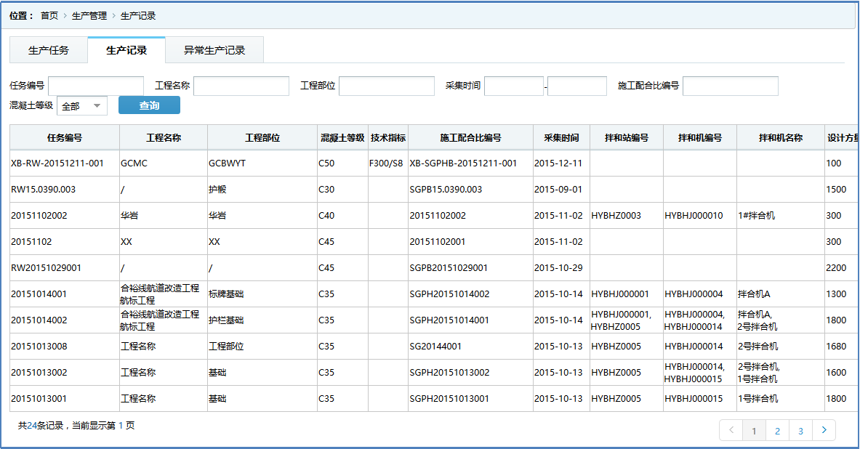Open the 异常生产记录 tab
Screen dimensions: 860x449
coord(214,50)
